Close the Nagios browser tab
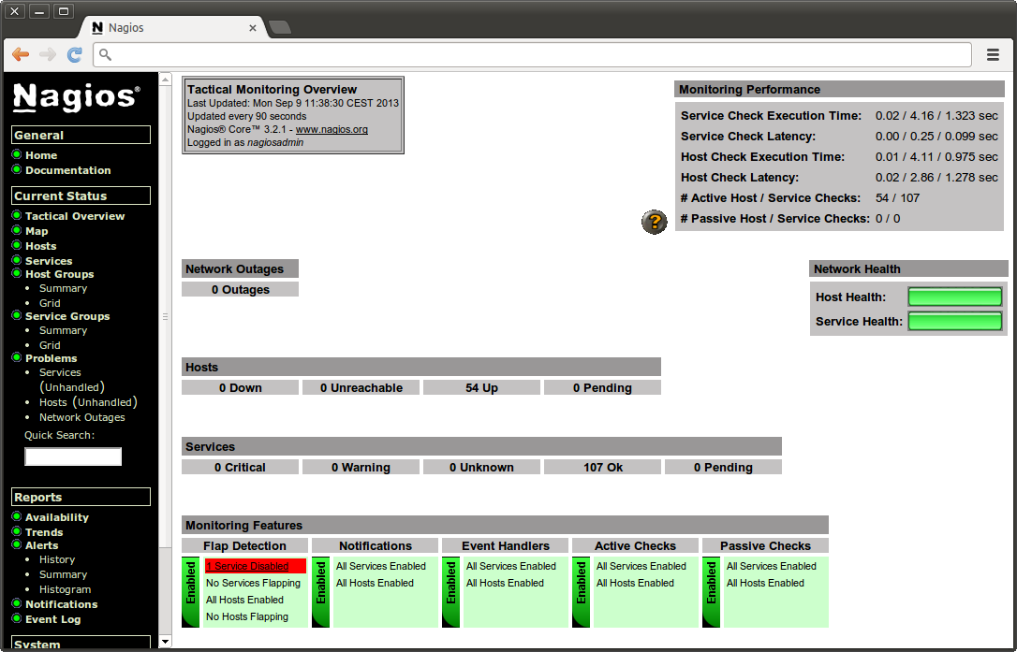Screen dimensions: 1017x652 click(253, 28)
